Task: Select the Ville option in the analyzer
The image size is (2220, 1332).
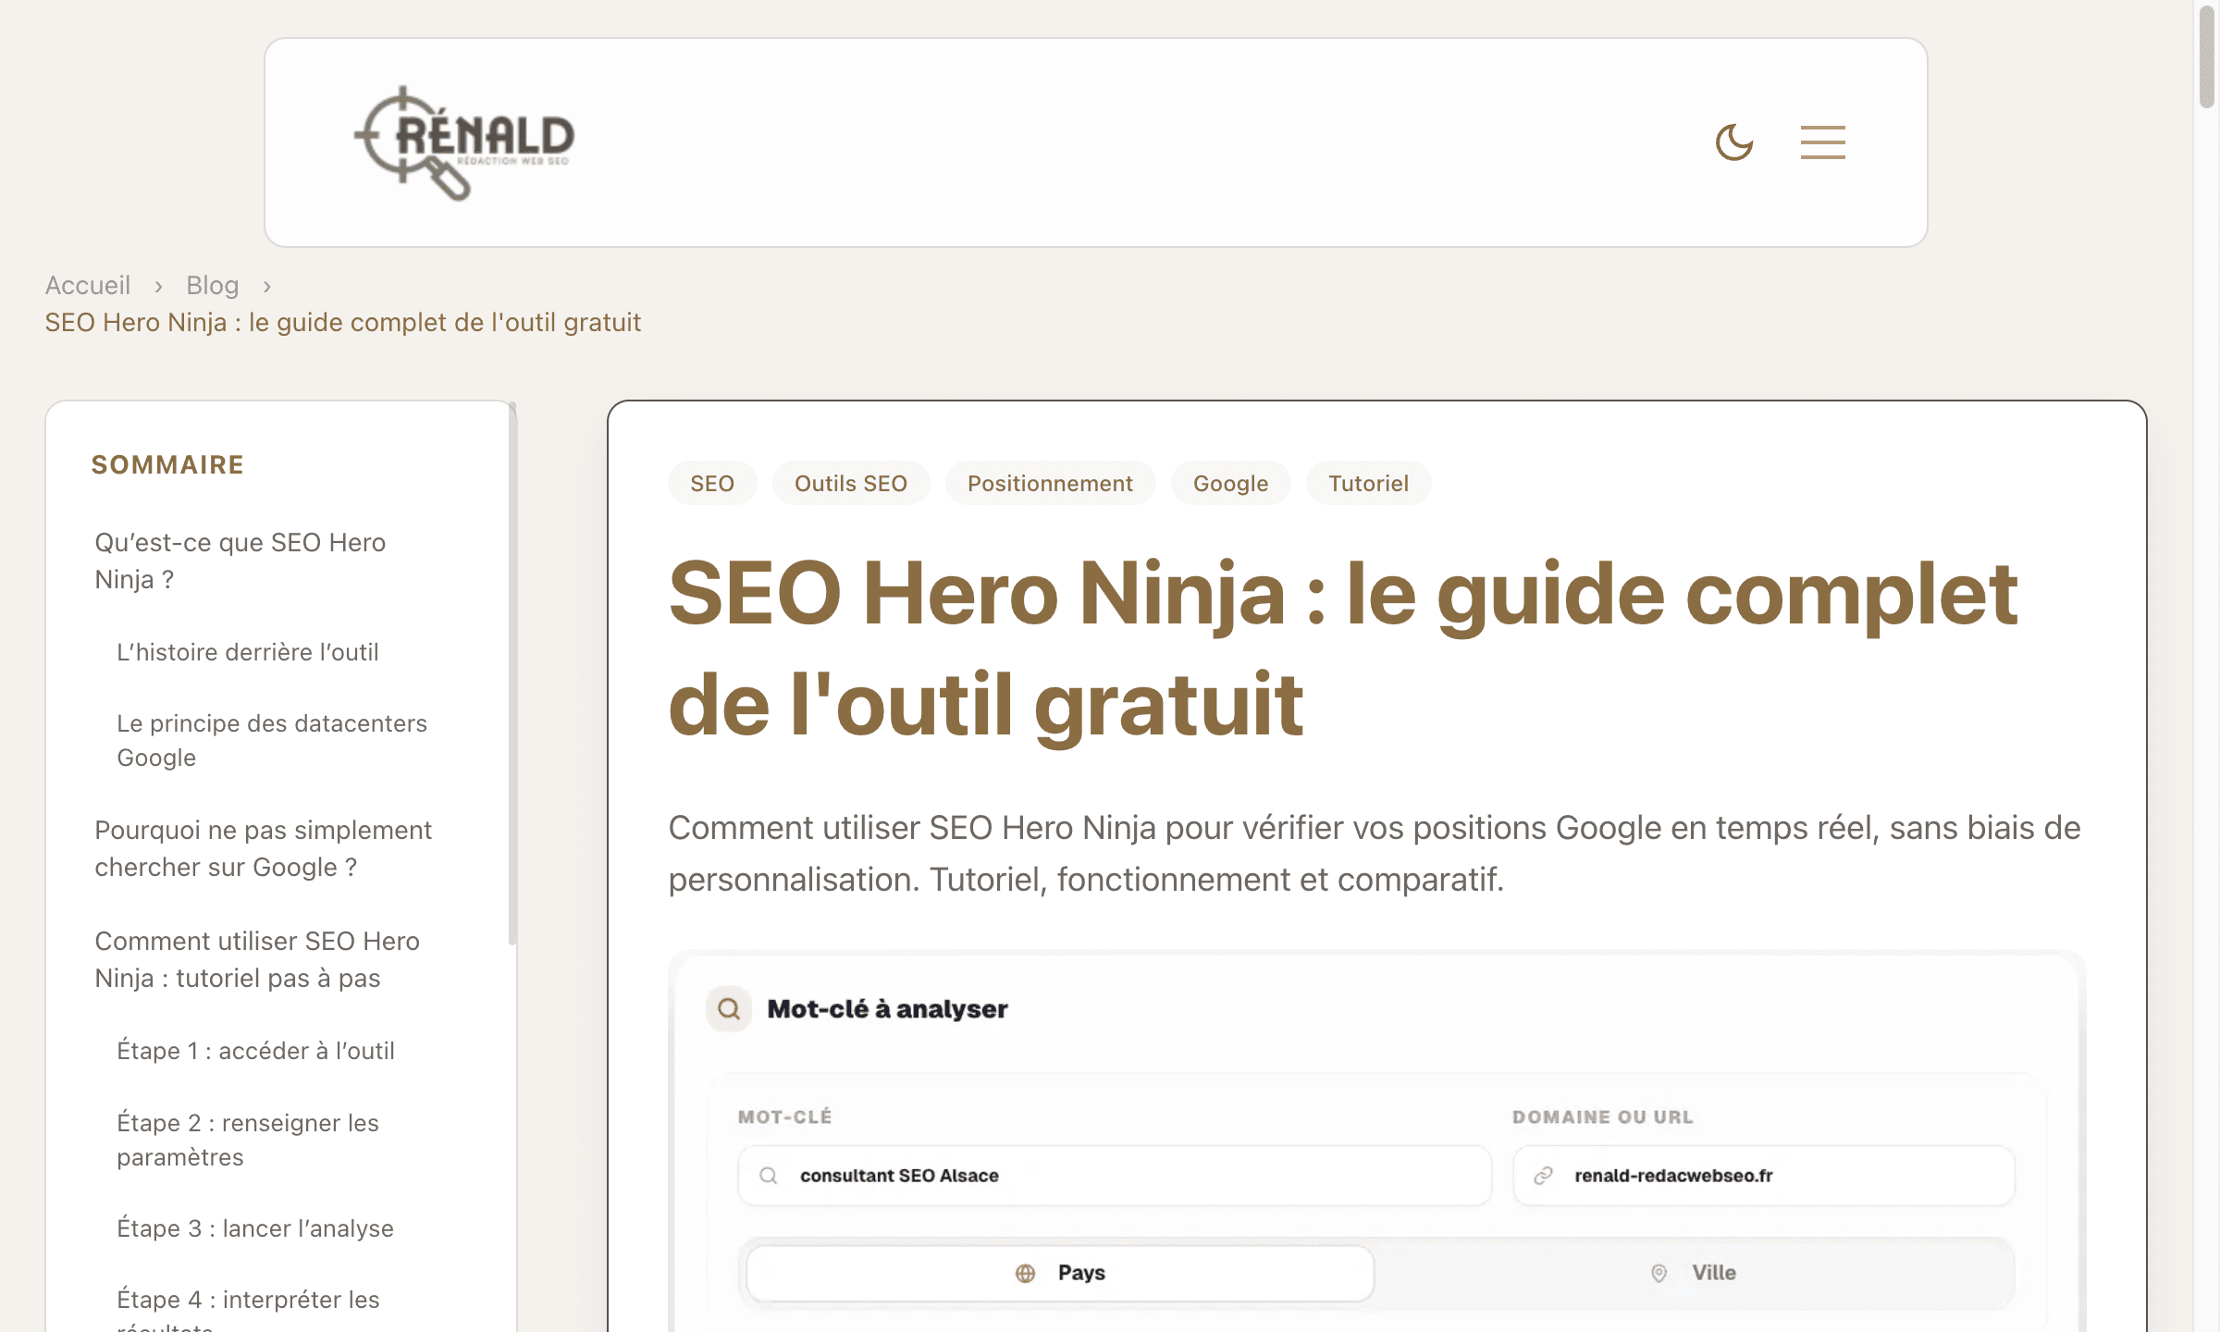Action: coord(1694,1272)
